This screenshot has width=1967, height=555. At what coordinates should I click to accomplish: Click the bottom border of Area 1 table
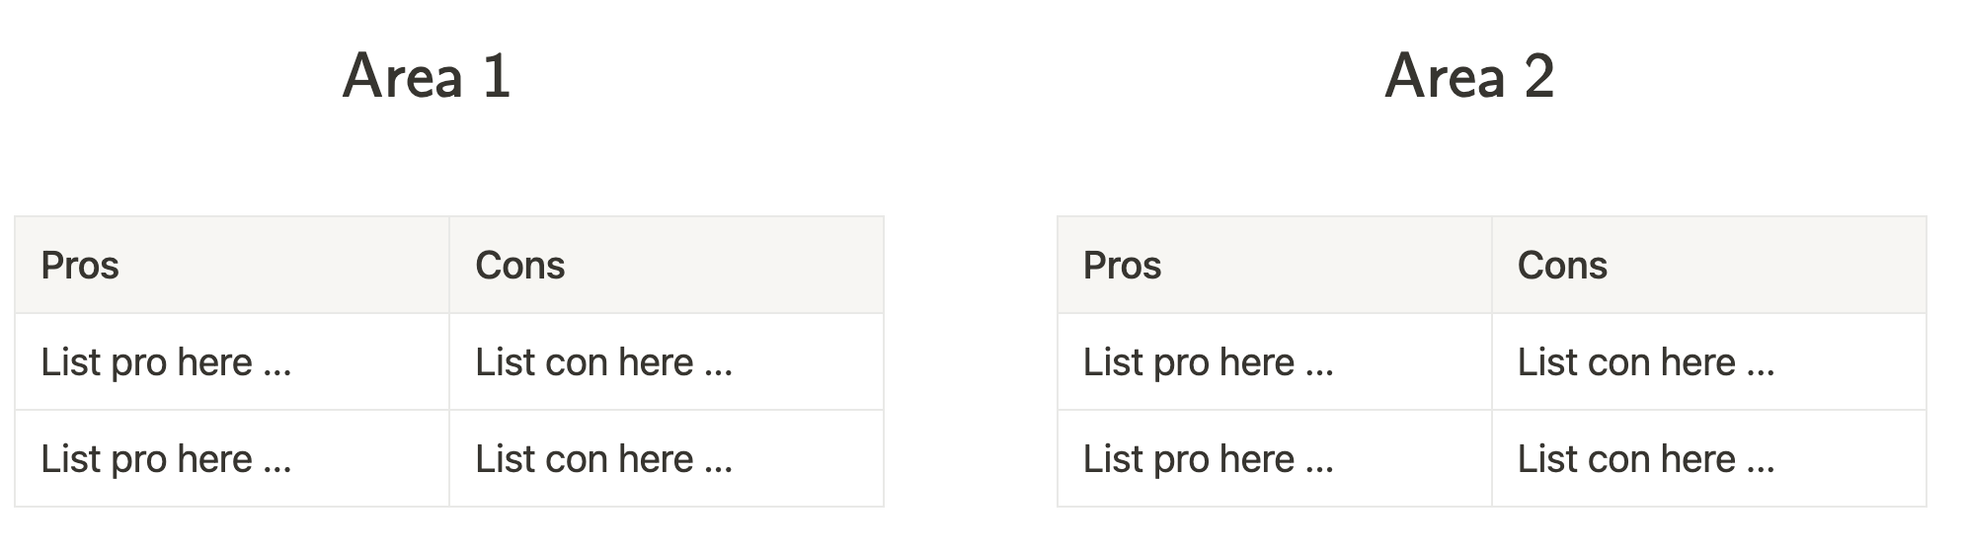point(449,507)
